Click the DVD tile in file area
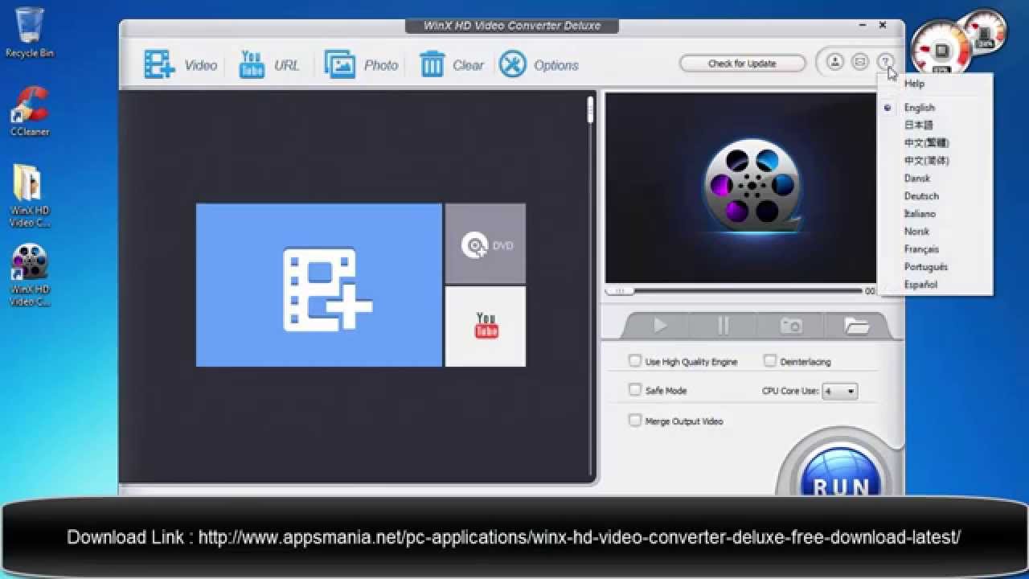Viewport: 1029px width, 579px height. [x=486, y=244]
